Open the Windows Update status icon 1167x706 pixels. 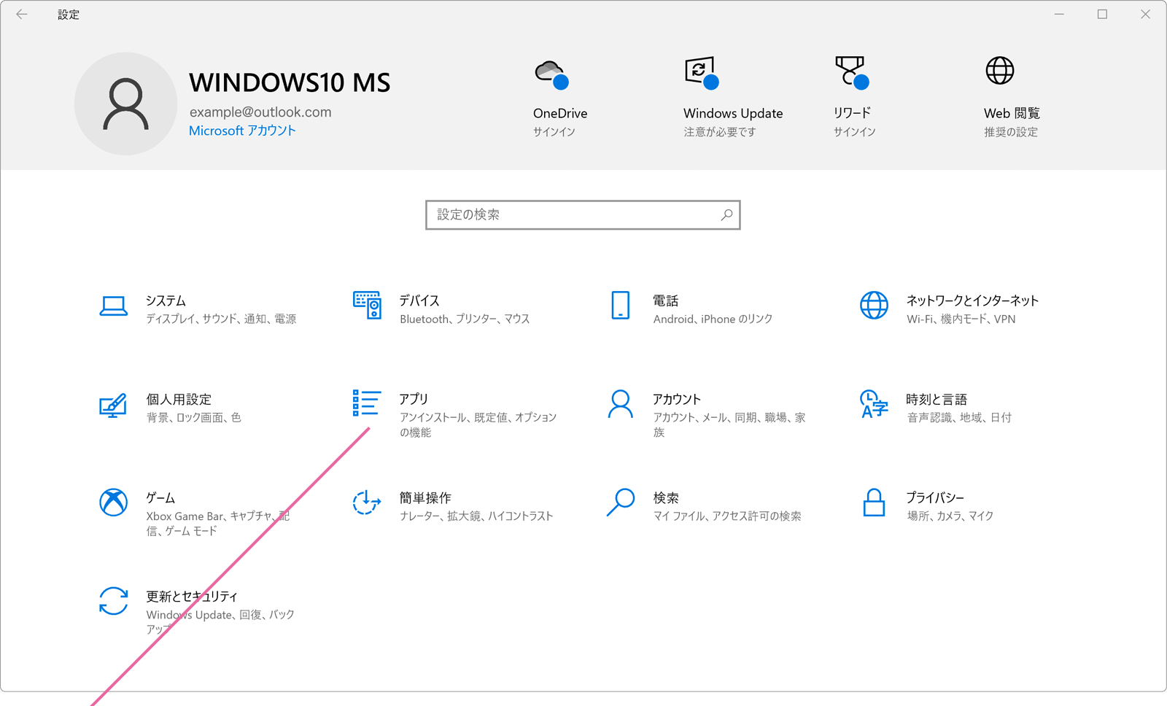(x=702, y=73)
